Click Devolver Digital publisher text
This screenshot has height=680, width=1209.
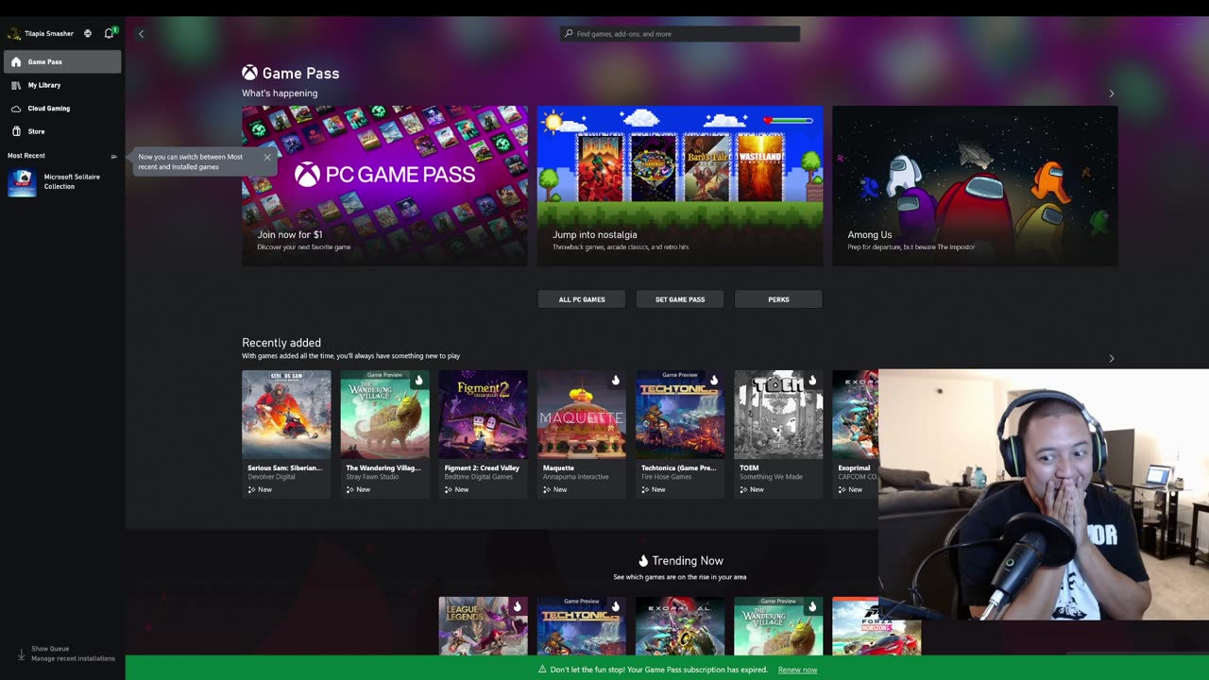tap(273, 477)
